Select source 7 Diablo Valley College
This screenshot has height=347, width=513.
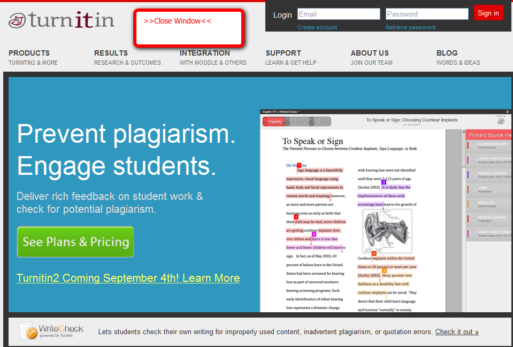click(489, 234)
